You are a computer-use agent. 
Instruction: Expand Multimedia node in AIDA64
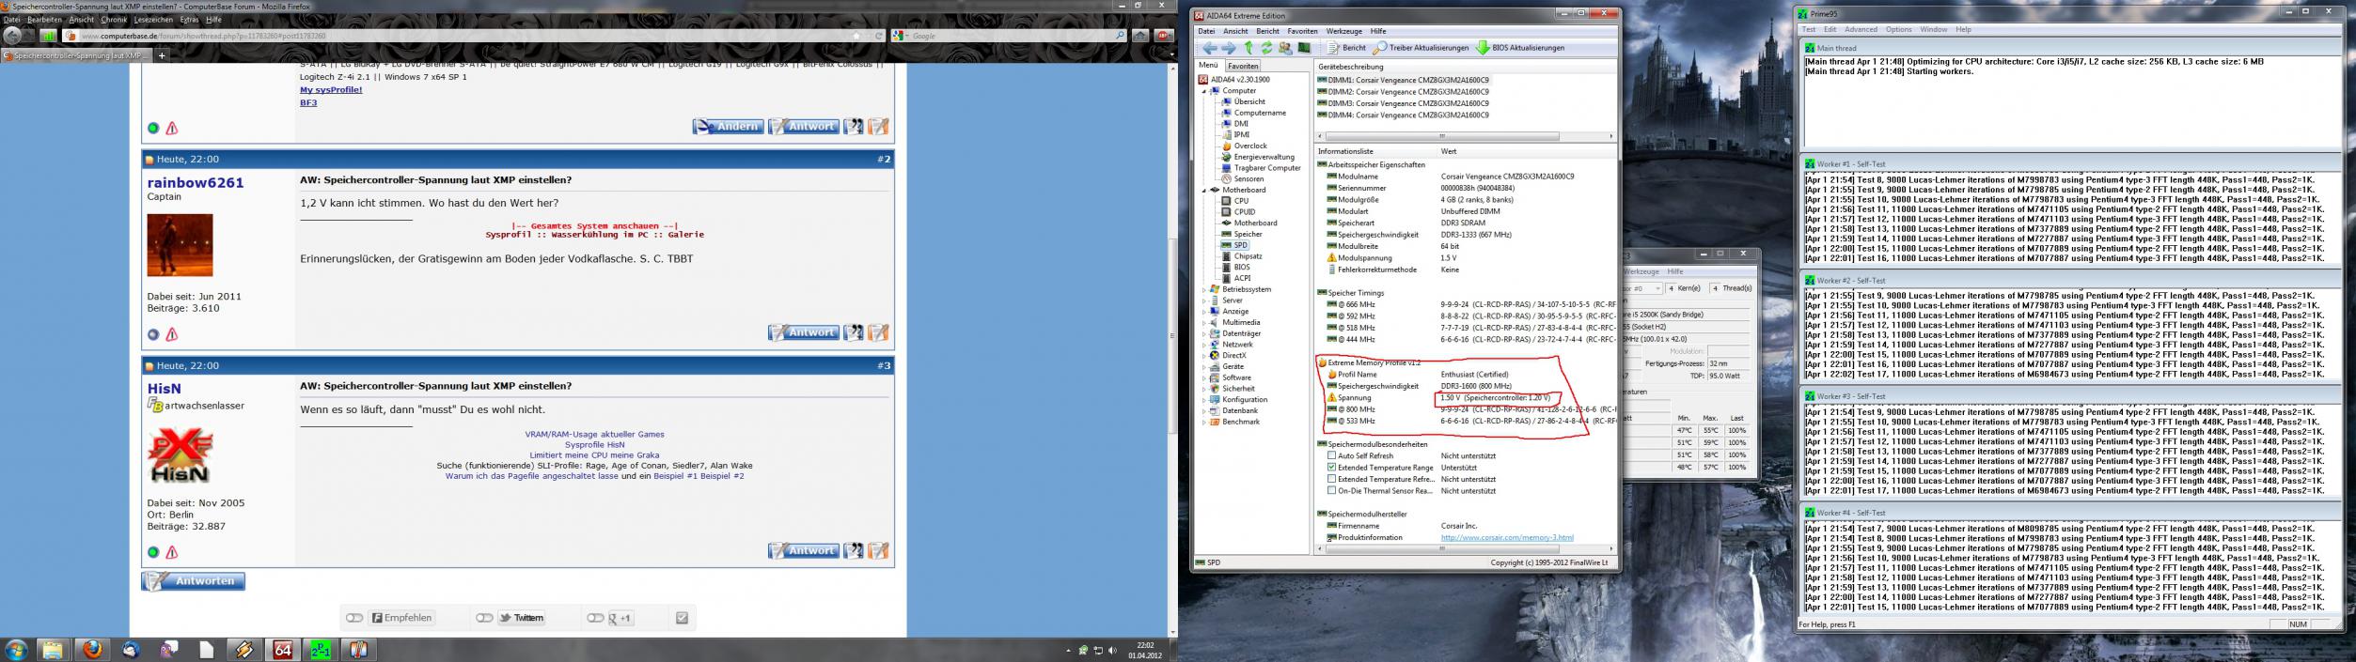click(x=1204, y=323)
